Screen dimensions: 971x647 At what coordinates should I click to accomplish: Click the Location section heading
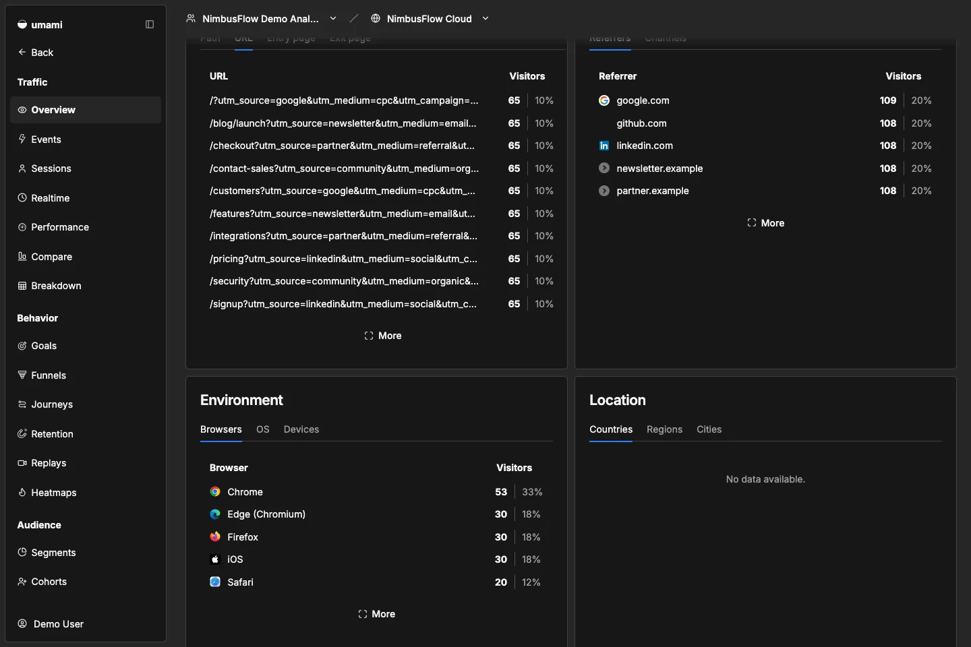(x=618, y=400)
